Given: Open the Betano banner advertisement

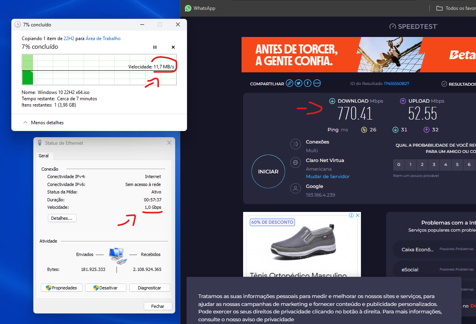Looking at the screenshot, I should click(359, 55).
